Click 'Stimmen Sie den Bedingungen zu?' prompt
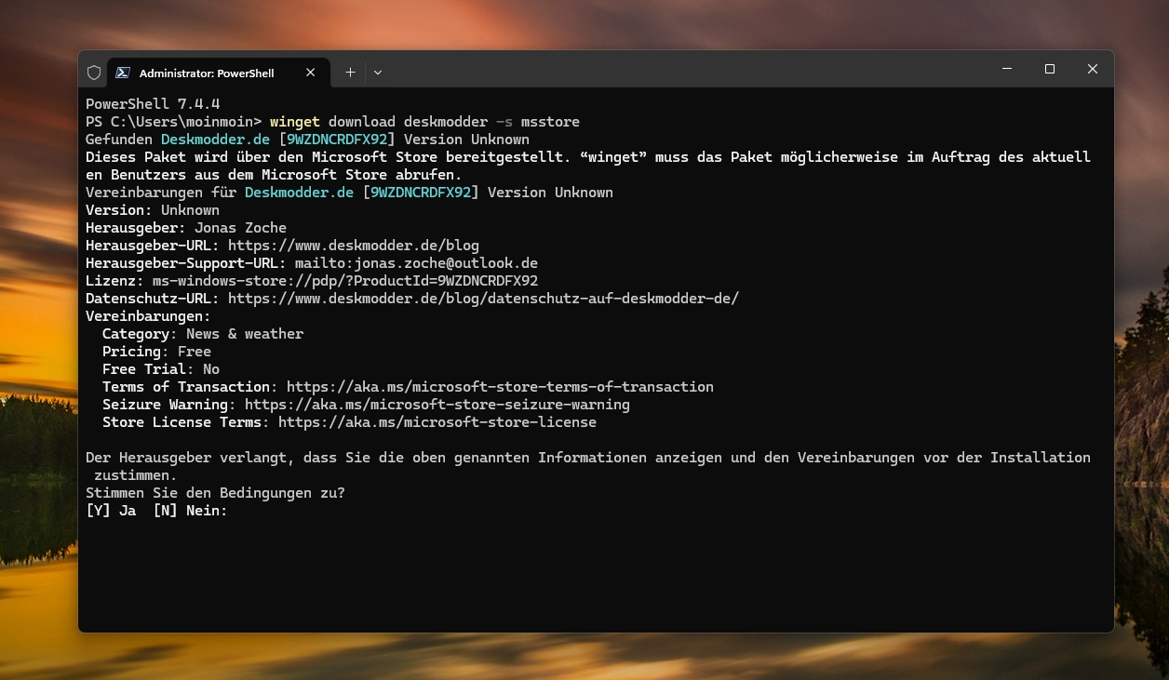Screen dimensions: 1169x680 pyautogui.click(x=215, y=493)
